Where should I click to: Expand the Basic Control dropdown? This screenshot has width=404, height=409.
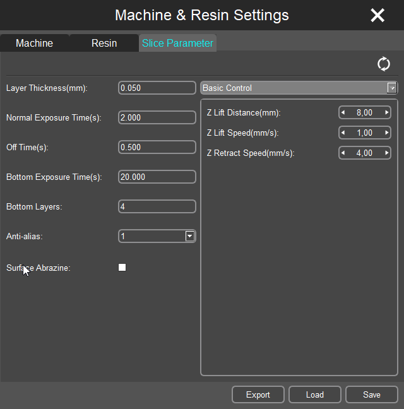(x=392, y=88)
